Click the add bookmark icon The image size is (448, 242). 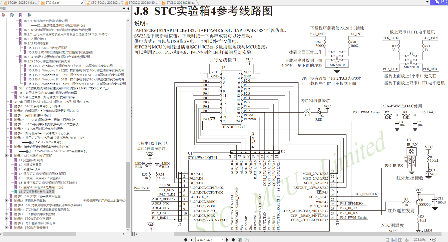coord(12,15)
